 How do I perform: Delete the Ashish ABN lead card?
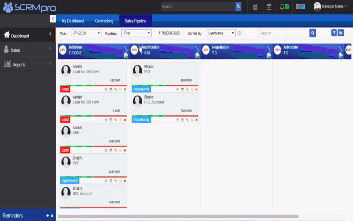coord(125,150)
